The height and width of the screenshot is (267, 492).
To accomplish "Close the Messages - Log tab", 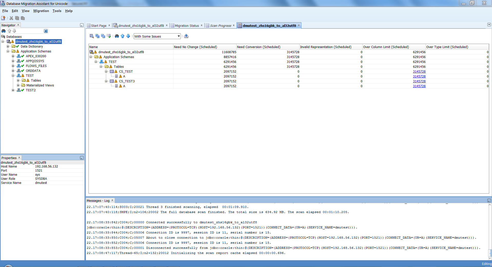I will [112, 200].
